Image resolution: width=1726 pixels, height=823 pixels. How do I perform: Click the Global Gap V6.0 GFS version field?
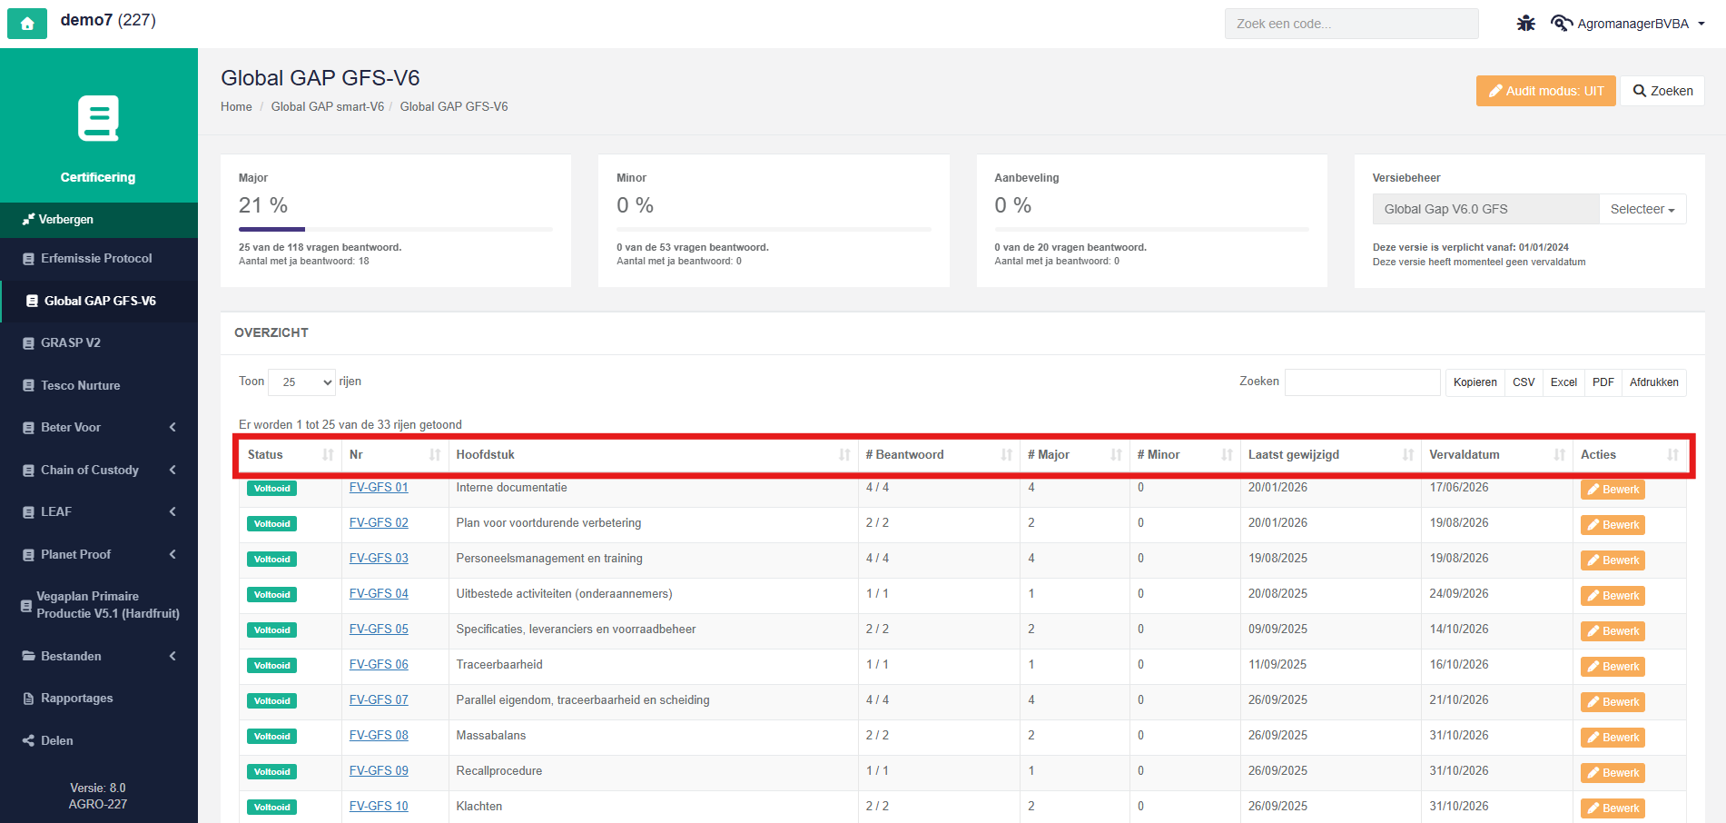click(1485, 209)
